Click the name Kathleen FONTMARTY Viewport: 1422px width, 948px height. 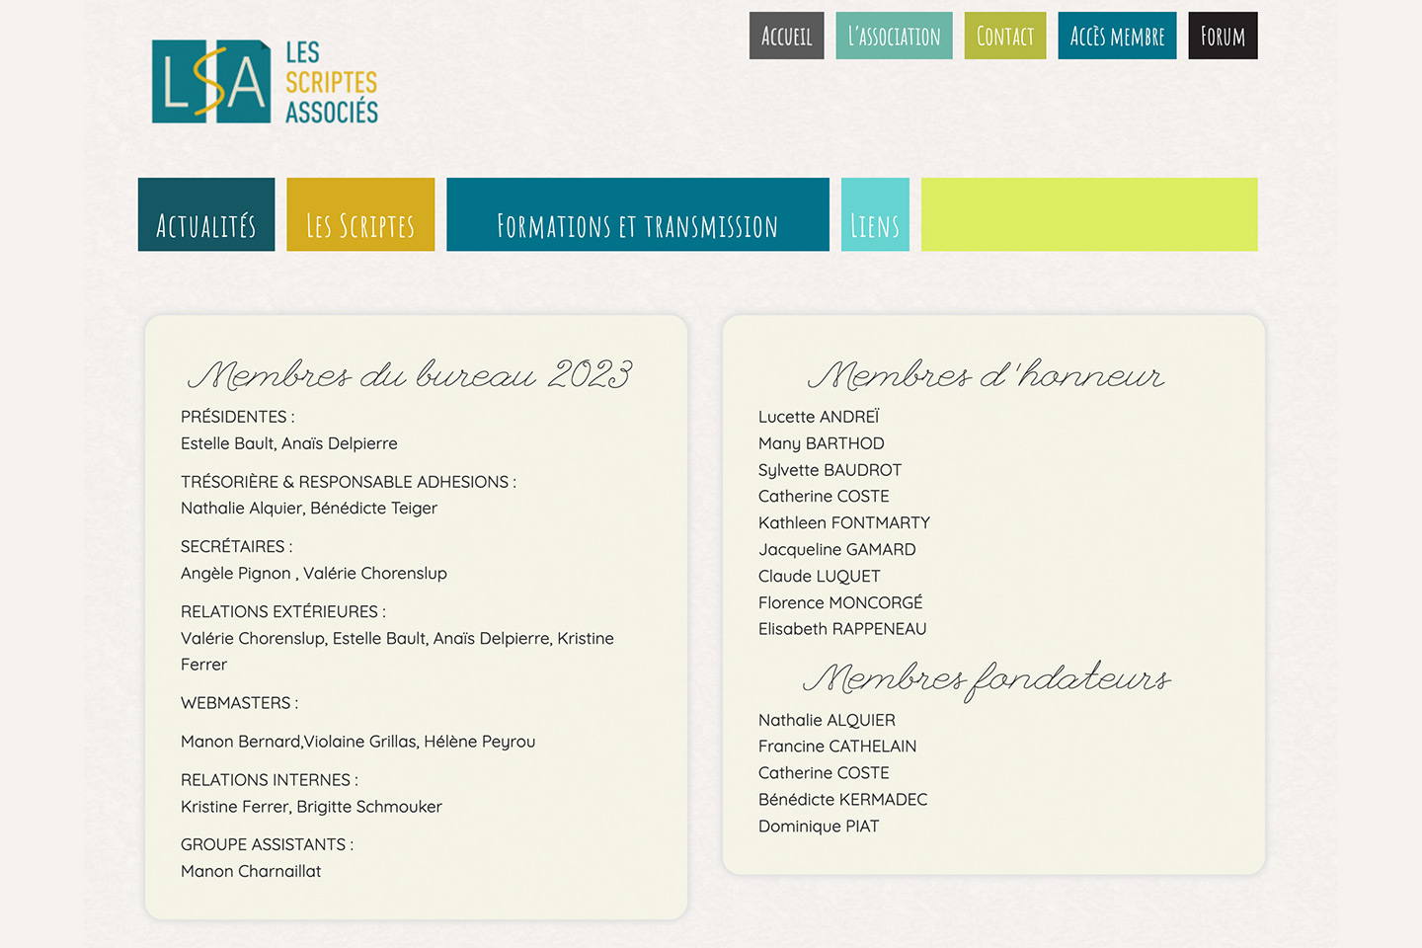(844, 522)
